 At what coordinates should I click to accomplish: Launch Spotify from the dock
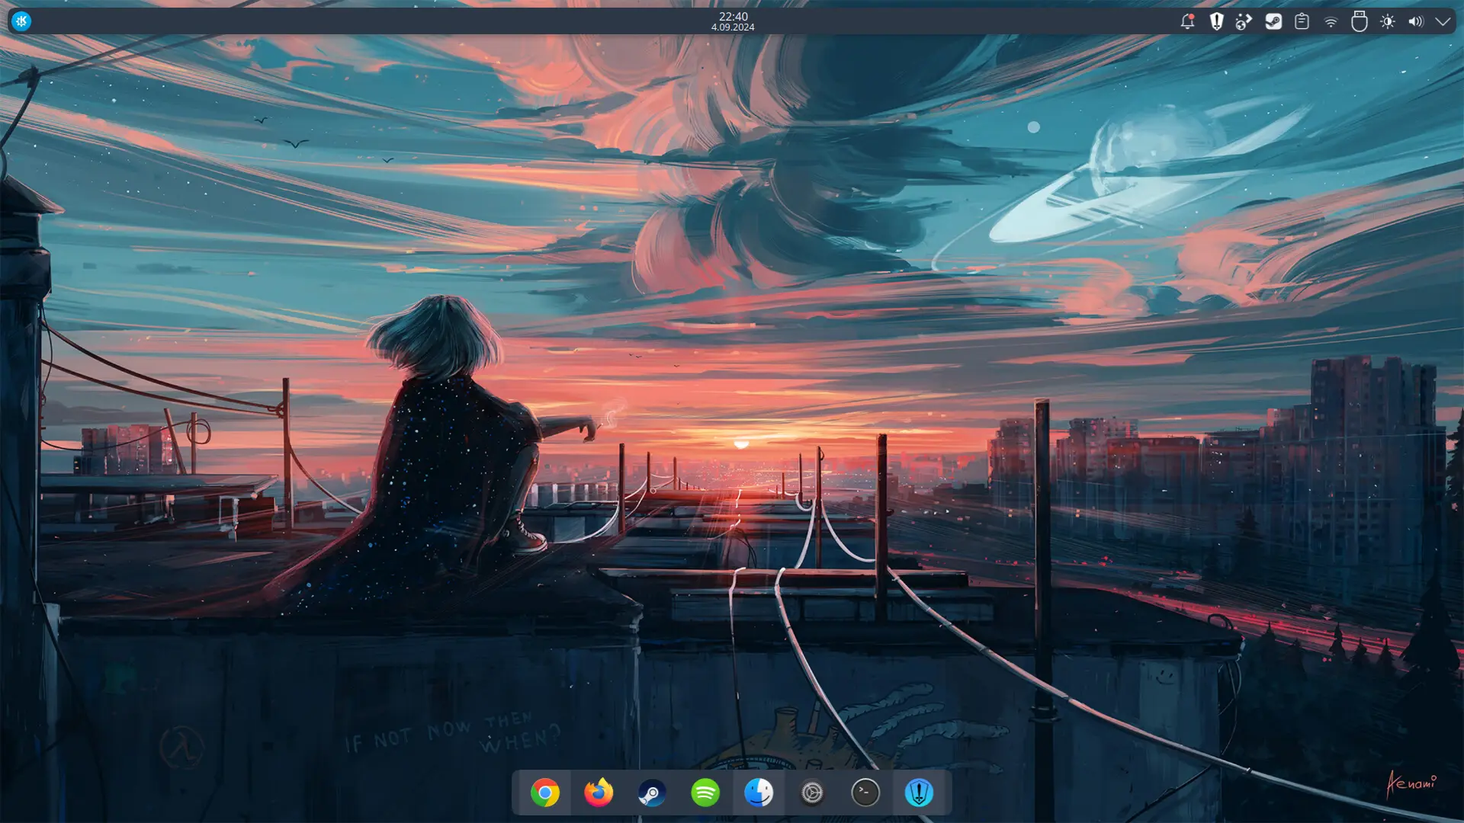point(705,793)
